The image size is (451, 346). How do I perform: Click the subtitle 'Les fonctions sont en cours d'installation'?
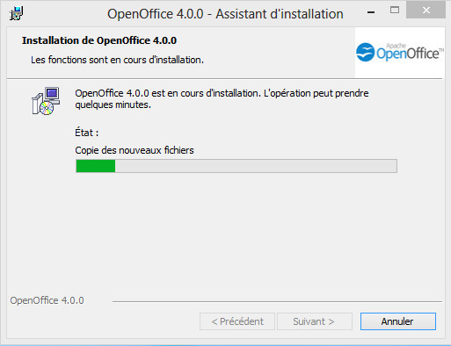coord(117,60)
